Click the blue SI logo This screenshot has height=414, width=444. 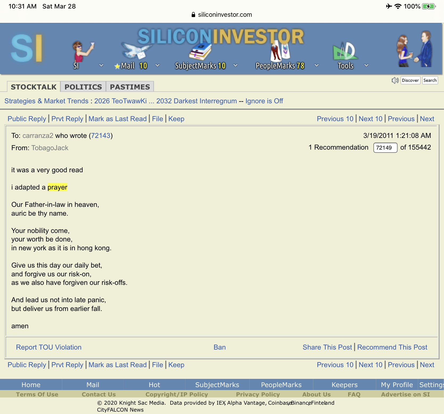pyautogui.click(x=27, y=48)
